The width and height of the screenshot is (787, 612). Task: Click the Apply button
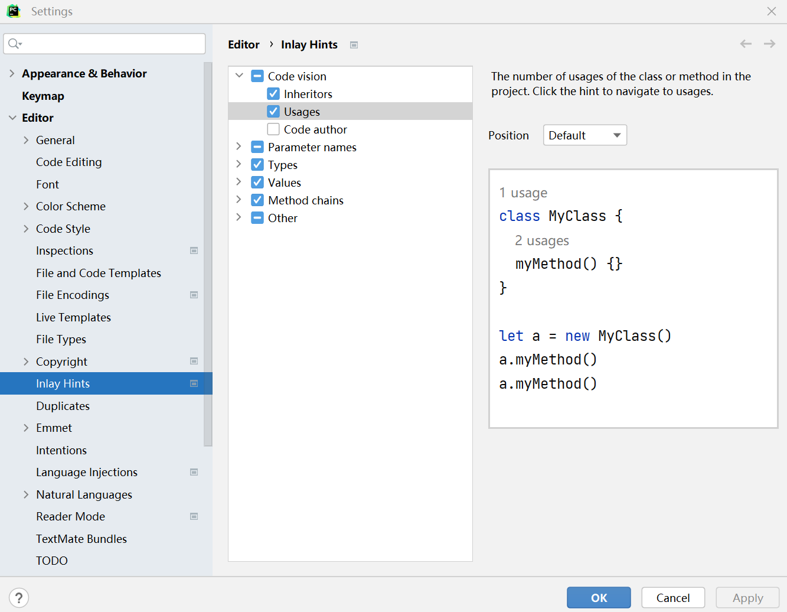(x=747, y=598)
